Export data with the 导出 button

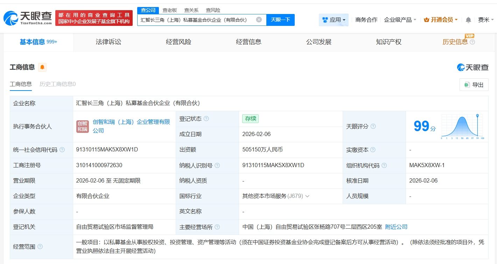[x=474, y=85]
